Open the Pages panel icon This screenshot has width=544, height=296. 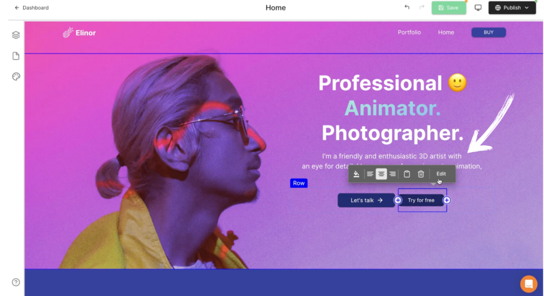[x=16, y=56]
